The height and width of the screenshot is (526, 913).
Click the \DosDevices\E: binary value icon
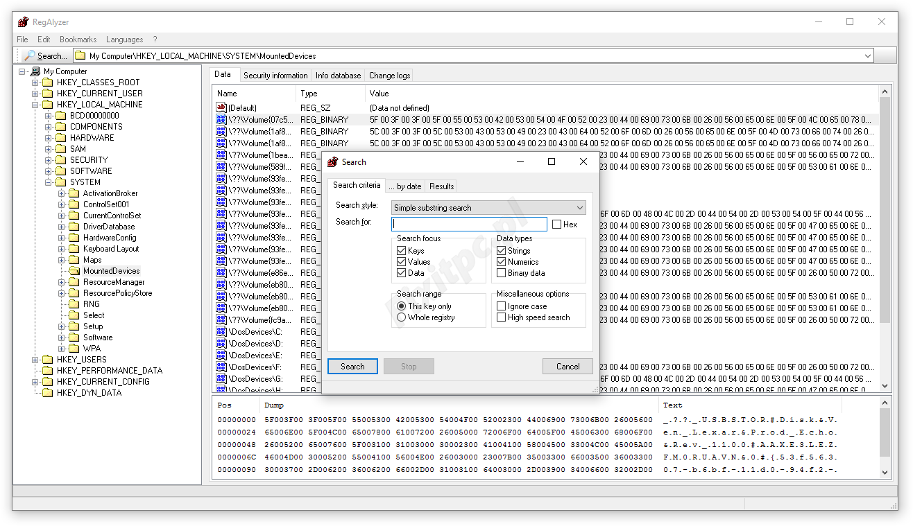click(x=221, y=355)
